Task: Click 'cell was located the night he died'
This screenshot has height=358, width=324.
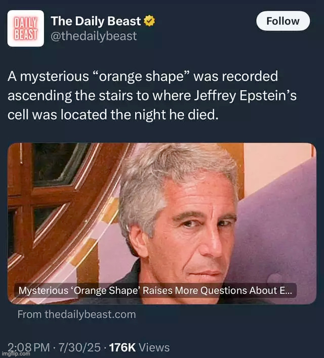Action: click(x=113, y=114)
